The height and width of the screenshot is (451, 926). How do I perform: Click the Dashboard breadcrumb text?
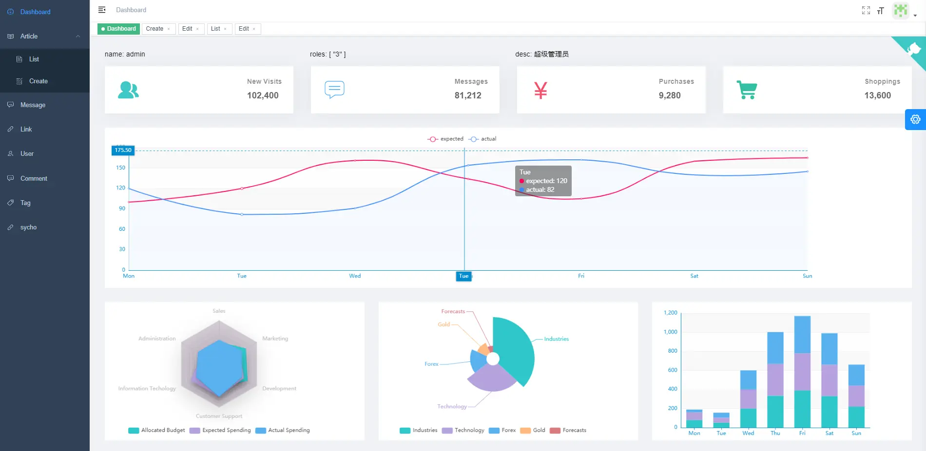tap(131, 10)
